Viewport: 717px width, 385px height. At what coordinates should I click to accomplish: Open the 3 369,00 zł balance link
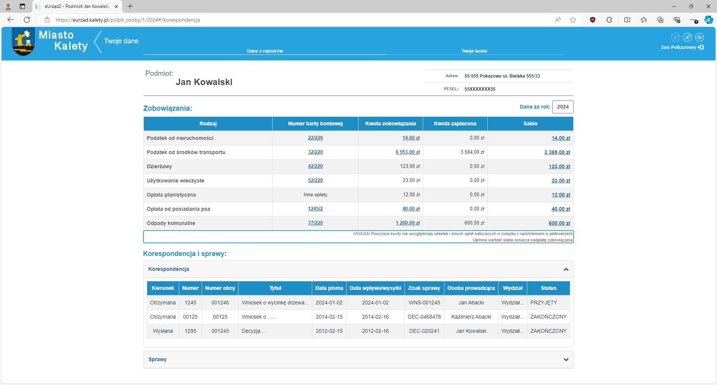pos(557,152)
